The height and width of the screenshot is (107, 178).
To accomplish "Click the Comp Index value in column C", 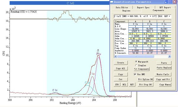I will 164,48.
